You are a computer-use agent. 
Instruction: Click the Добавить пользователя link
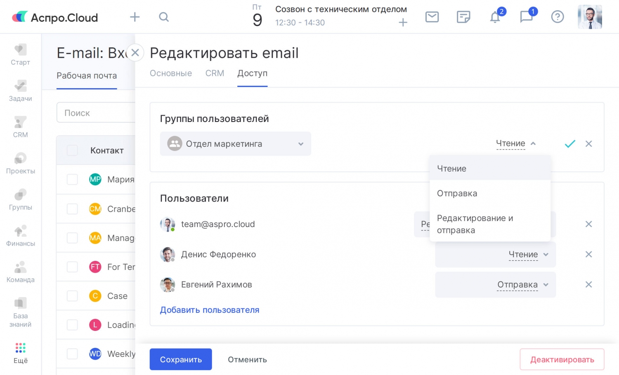pos(210,310)
